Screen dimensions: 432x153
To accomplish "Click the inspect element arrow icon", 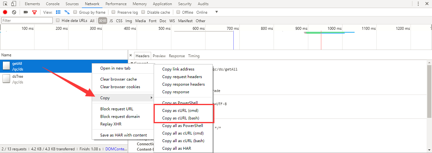I will (x=5, y=4).
